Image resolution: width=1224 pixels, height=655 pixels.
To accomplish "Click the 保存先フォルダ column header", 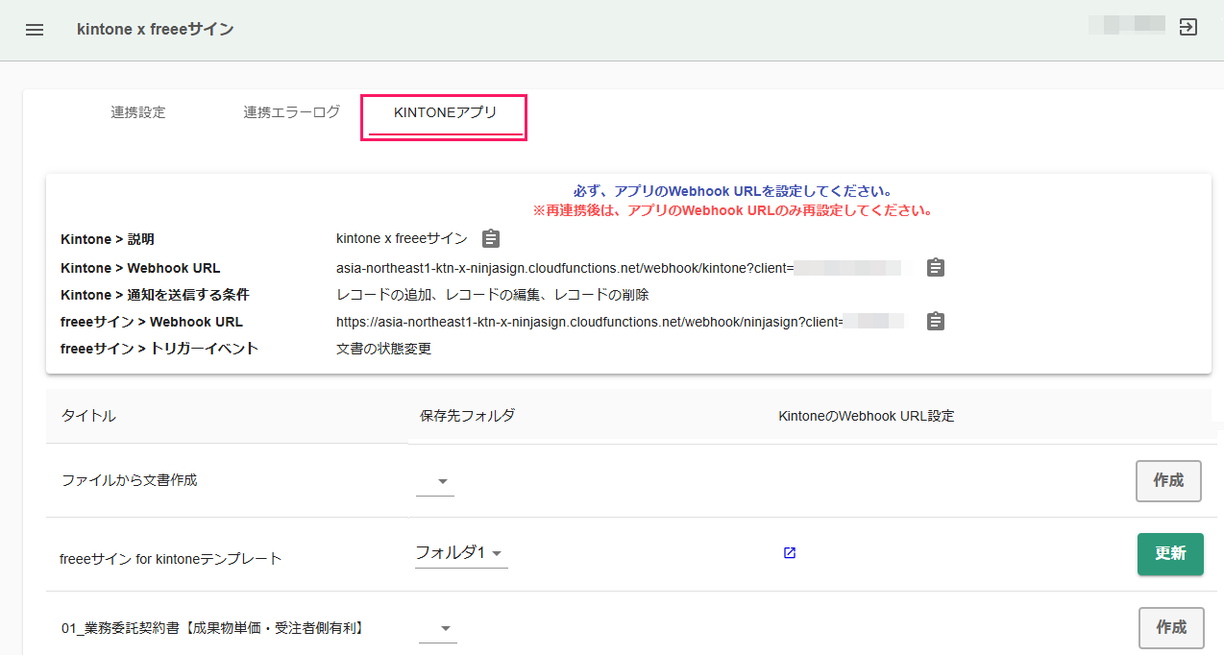I will pos(467,416).
